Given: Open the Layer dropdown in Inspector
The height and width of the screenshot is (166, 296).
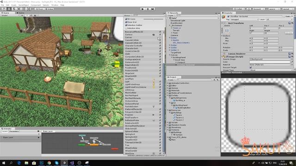Looking at the screenshot, I should [279, 19].
